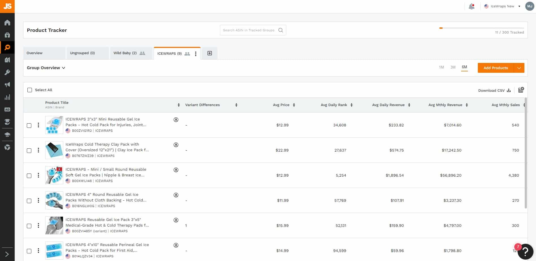Check the 4"x10" Perineal Gel row checkbox

pyautogui.click(x=29, y=251)
